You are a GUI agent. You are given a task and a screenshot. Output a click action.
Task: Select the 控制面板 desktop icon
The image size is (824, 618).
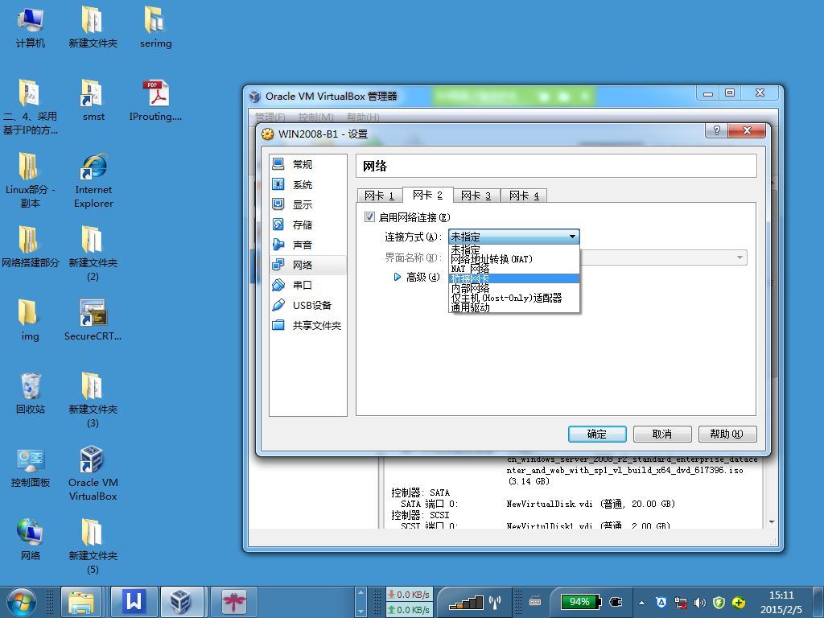pyautogui.click(x=30, y=467)
